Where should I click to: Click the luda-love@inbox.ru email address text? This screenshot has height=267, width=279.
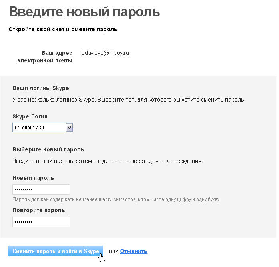[x=105, y=53]
